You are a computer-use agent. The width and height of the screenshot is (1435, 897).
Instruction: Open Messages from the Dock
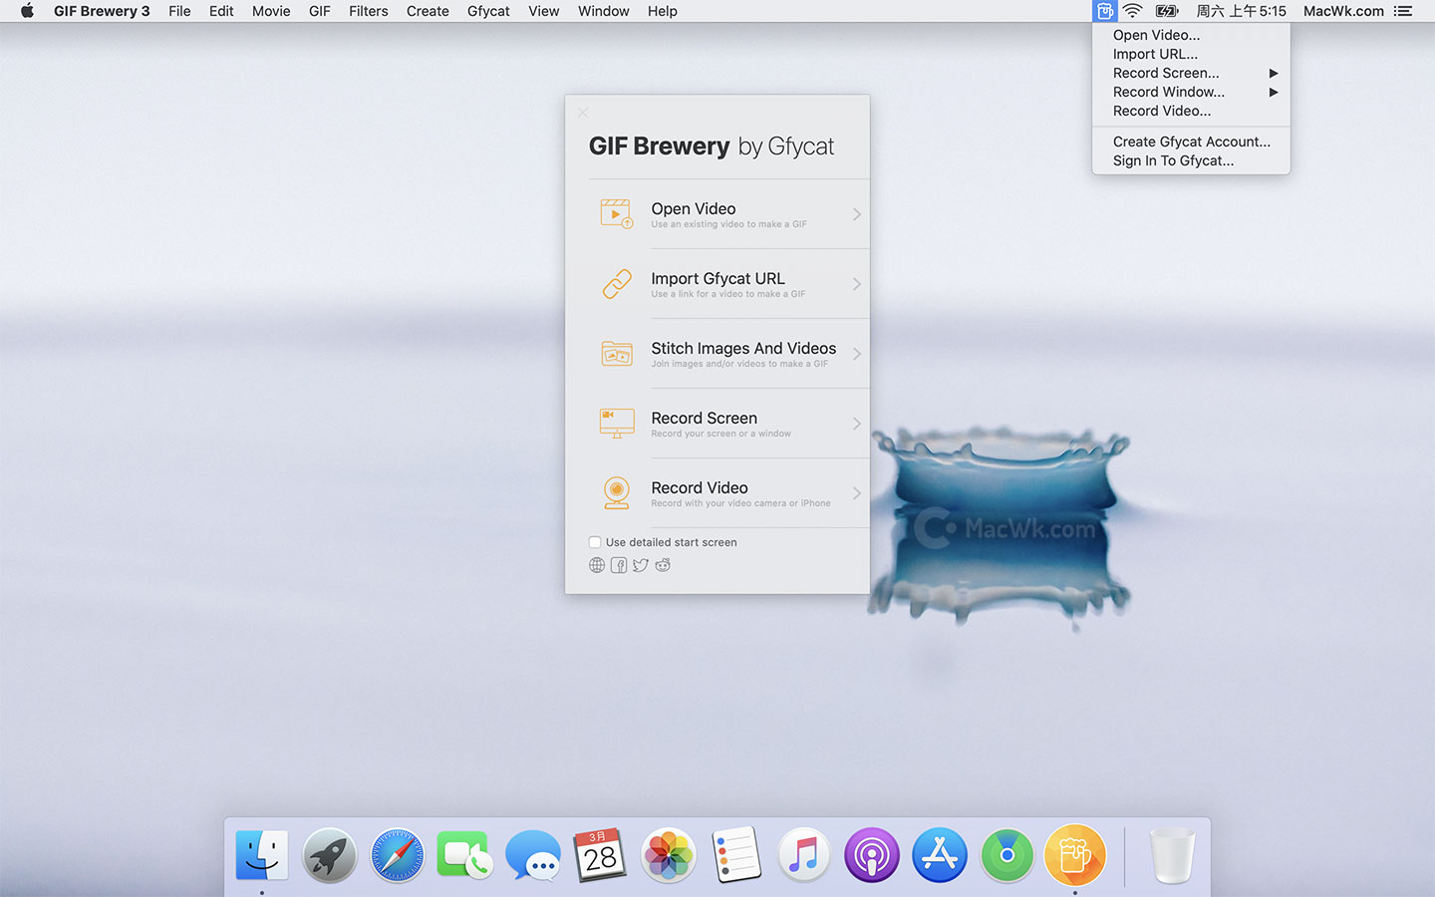pyautogui.click(x=533, y=855)
